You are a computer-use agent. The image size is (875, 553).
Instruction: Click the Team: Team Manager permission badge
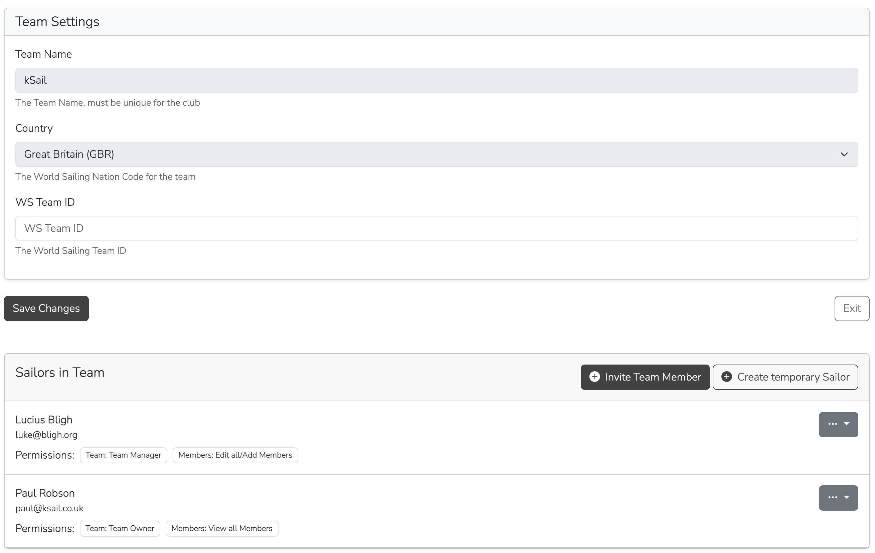click(123, 455)
